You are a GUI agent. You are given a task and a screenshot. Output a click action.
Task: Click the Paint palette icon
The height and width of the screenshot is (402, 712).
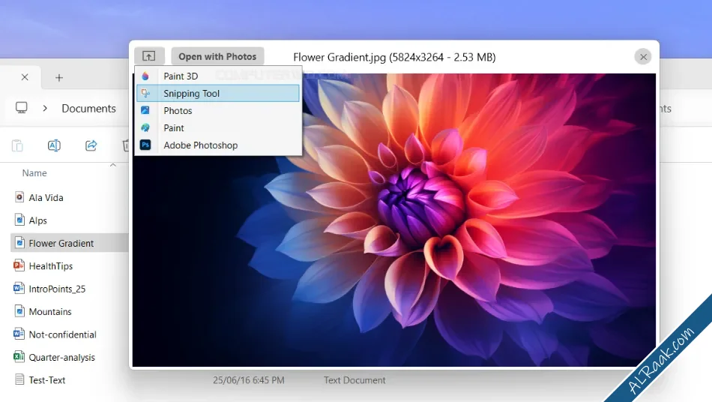[x=145, y=127]
